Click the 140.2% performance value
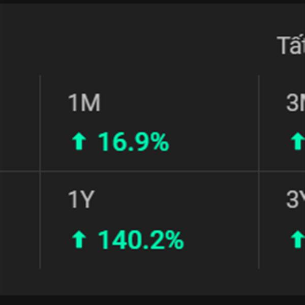 click(140, 239)
